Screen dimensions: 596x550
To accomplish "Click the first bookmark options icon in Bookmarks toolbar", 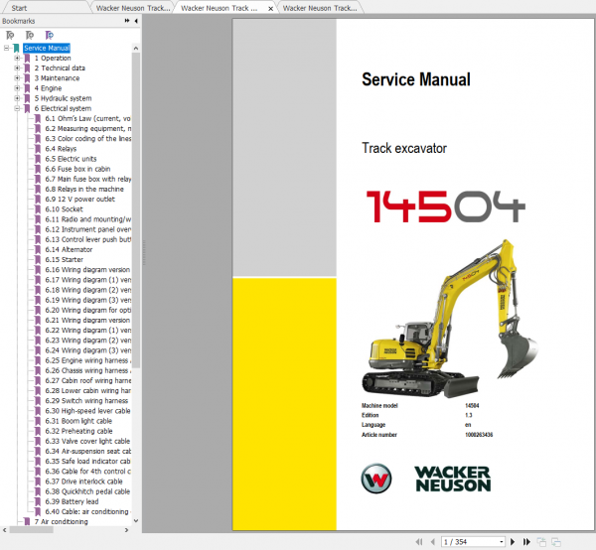I will click(x=10, y=36).
